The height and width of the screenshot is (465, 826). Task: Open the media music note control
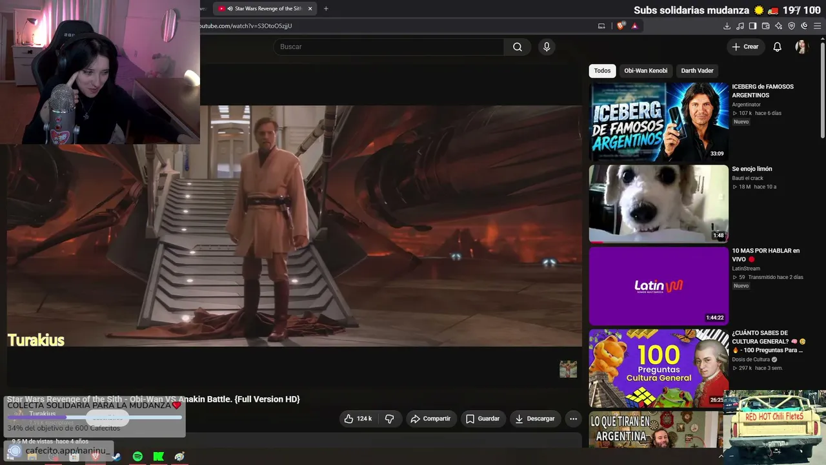click(x=740, y=26)
